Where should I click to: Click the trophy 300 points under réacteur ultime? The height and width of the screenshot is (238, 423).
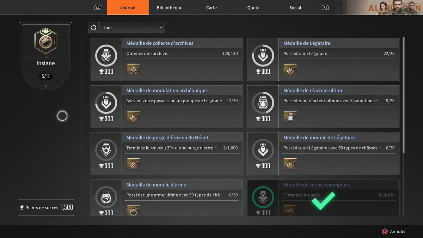point(263,119)
